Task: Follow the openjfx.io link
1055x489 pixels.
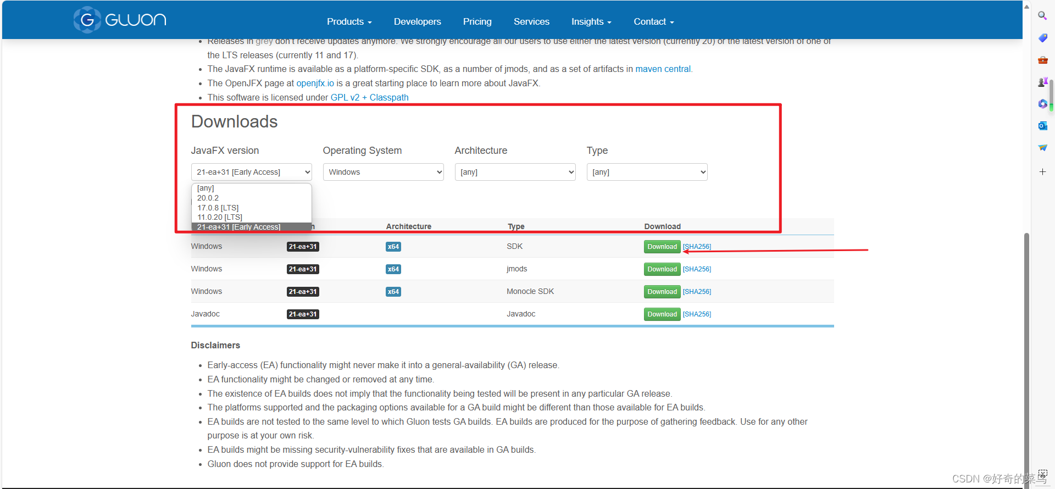Action: click(x=315, y=84)
